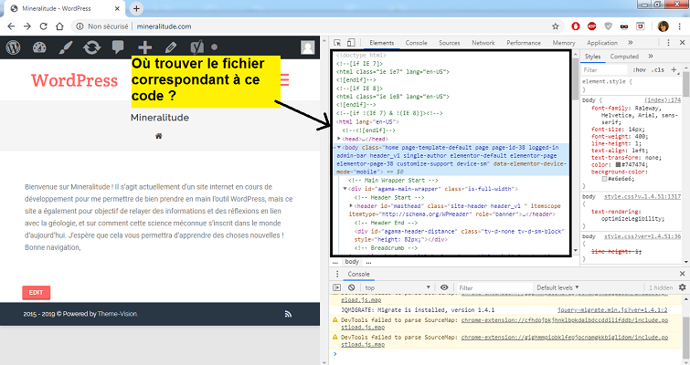Show more sidebar panes chevron
The image size is (690, 365).
[651, 57]
